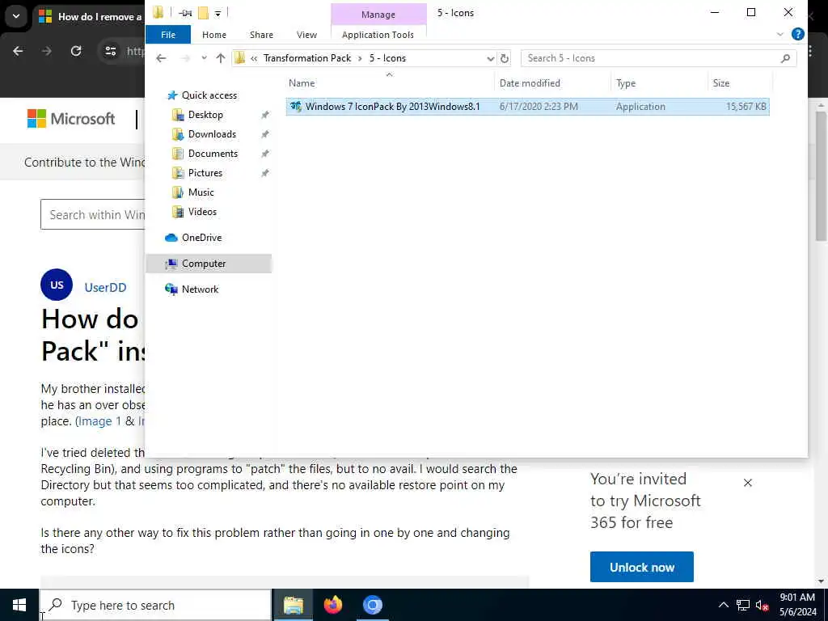Open the taskbar clock and date
Image resolution: width=828 pixels, height=621 pixels.
(797, 605)
